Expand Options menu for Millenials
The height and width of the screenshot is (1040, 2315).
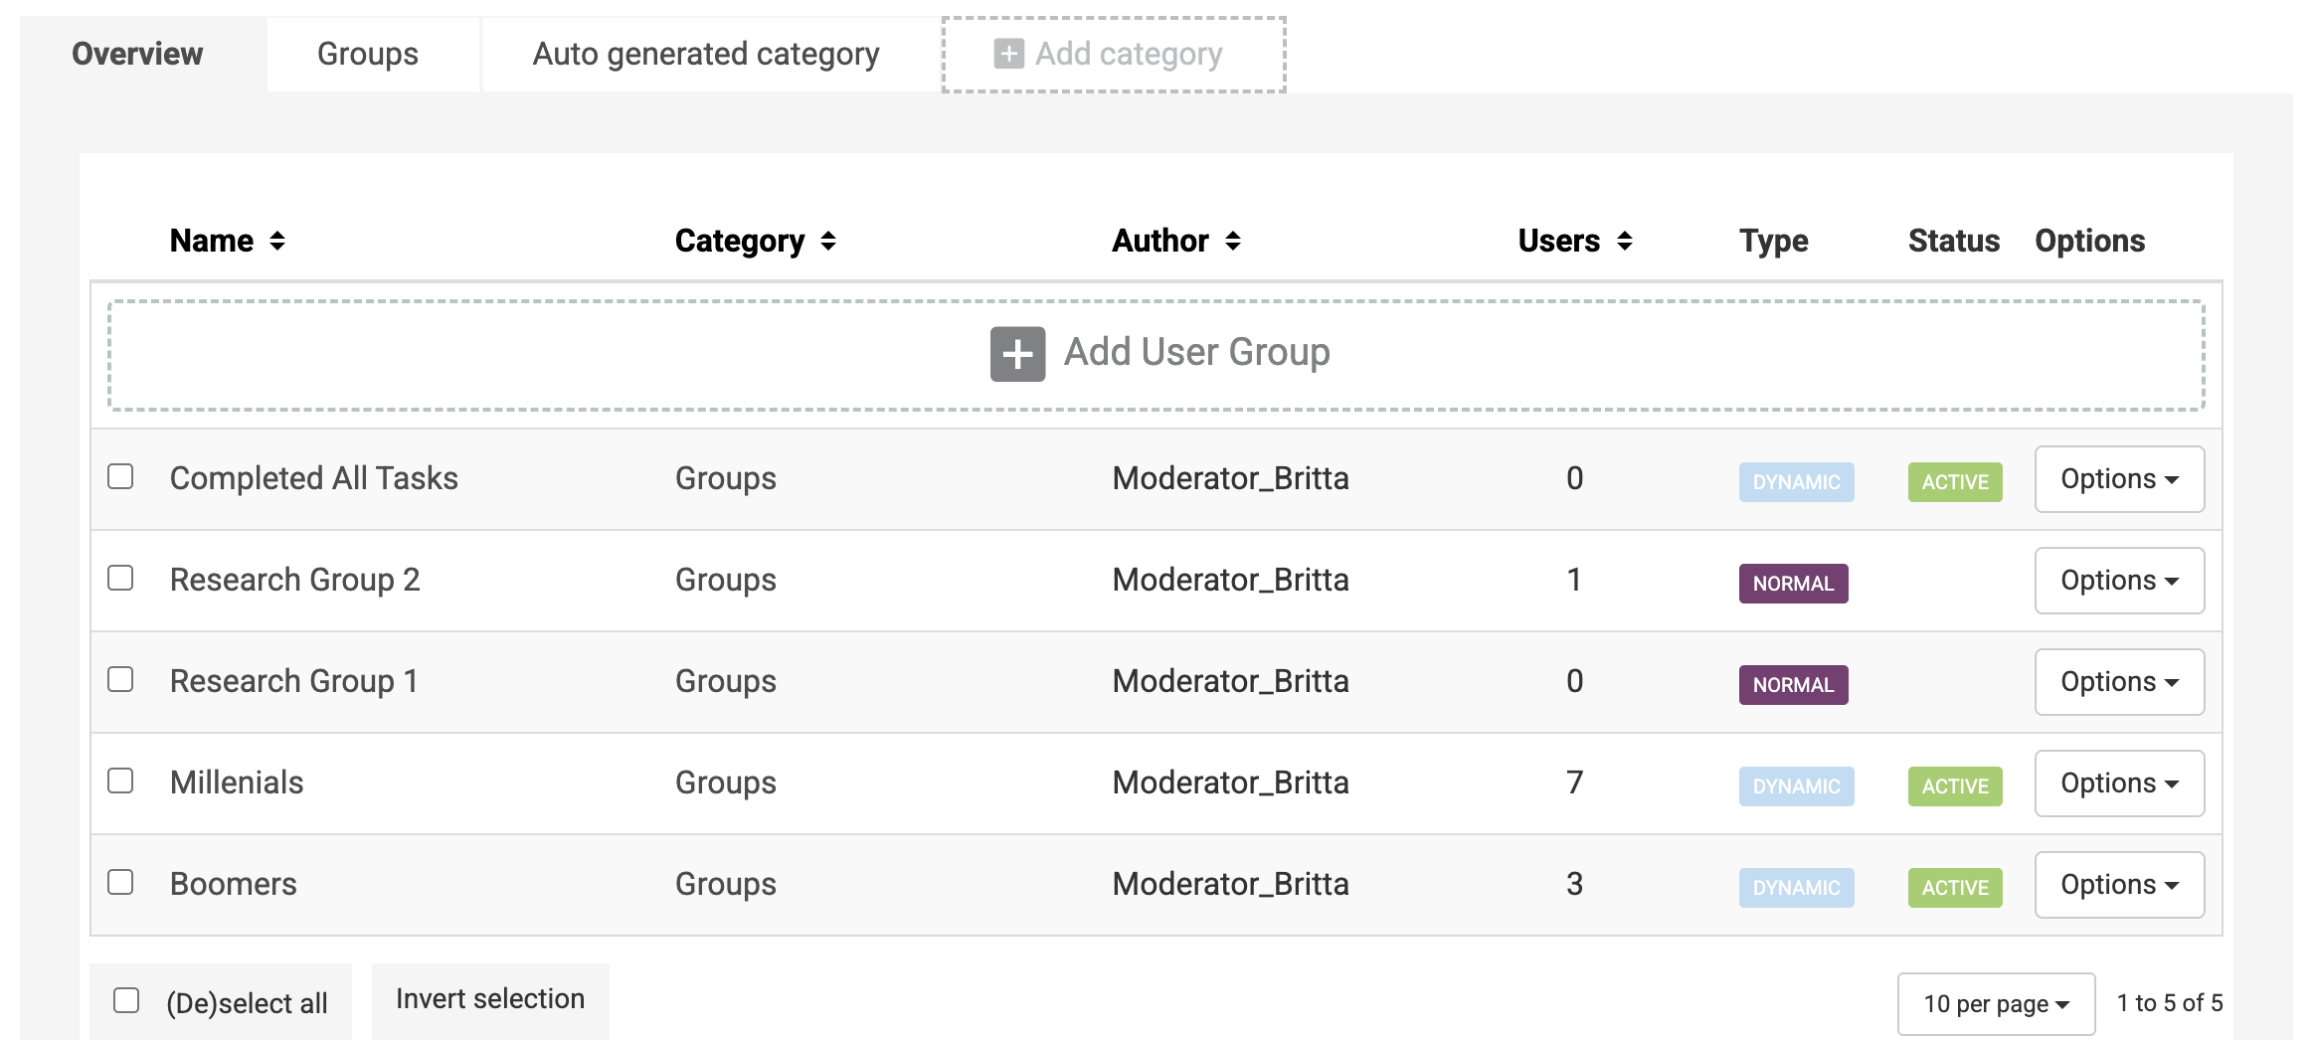point(2119,783)
